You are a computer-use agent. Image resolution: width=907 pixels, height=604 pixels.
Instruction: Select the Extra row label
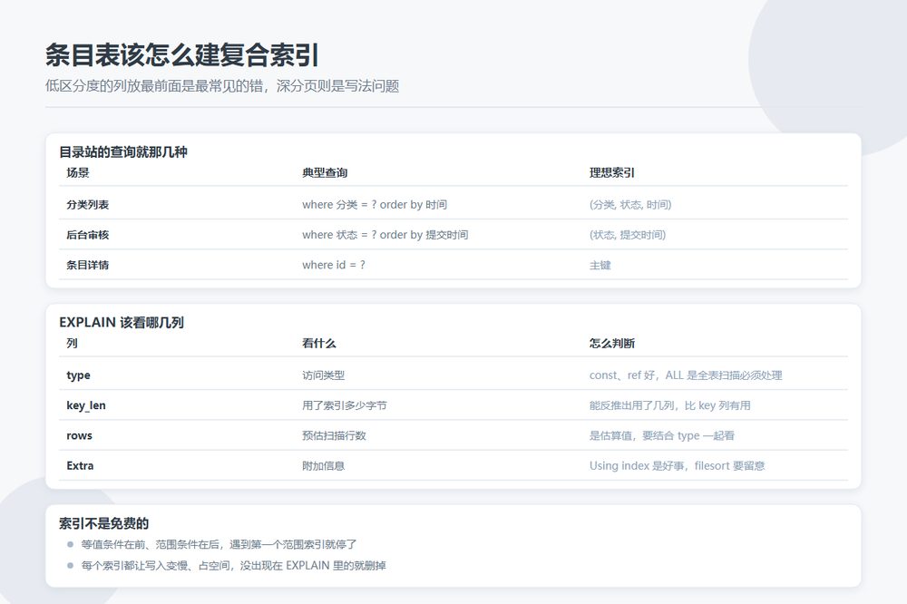point(80,465)
